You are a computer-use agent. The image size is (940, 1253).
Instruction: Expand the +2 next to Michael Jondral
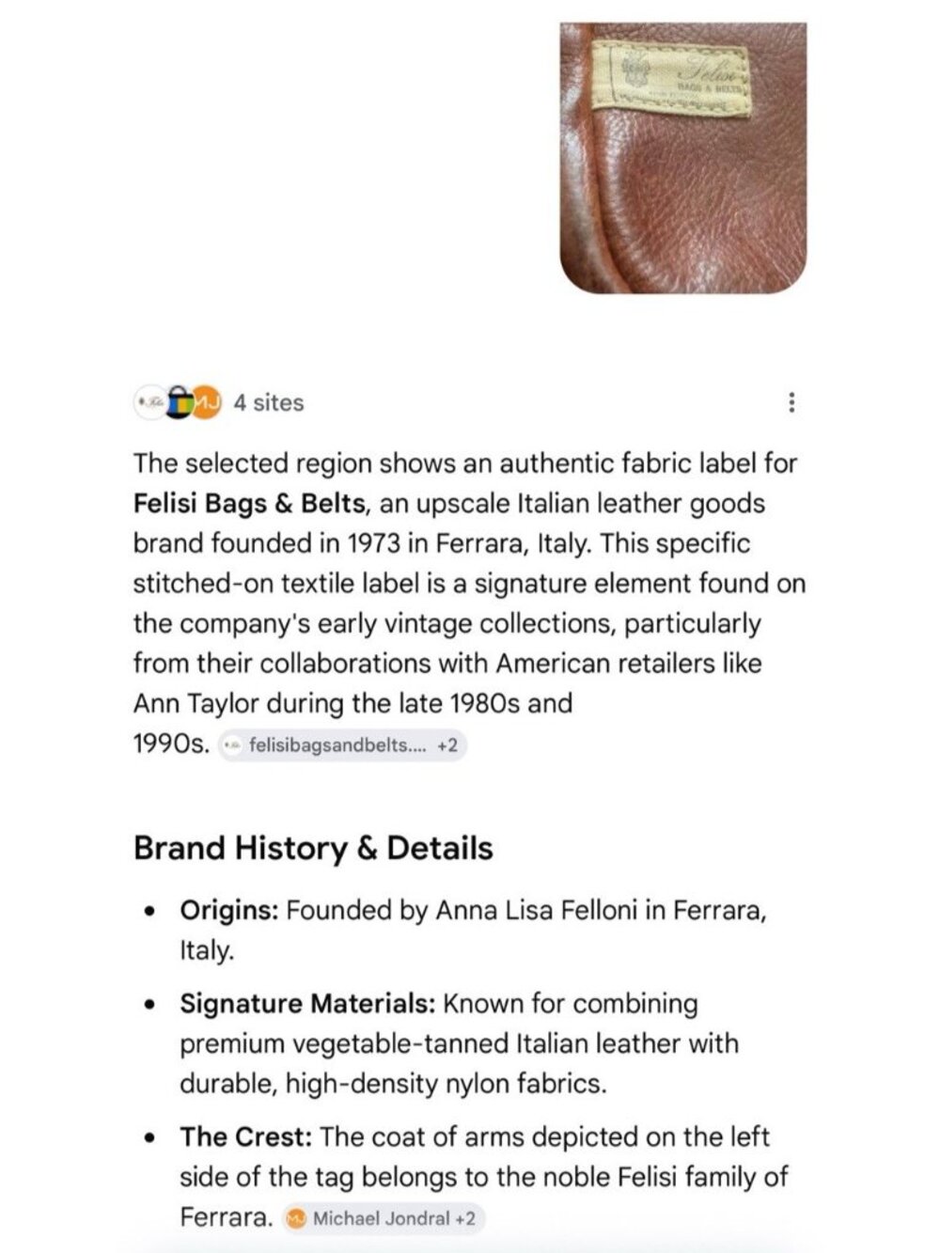click(465, 1218)
